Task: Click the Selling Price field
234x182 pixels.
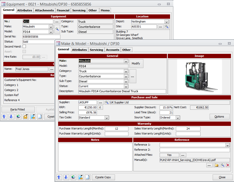Action: coord(88,112)
